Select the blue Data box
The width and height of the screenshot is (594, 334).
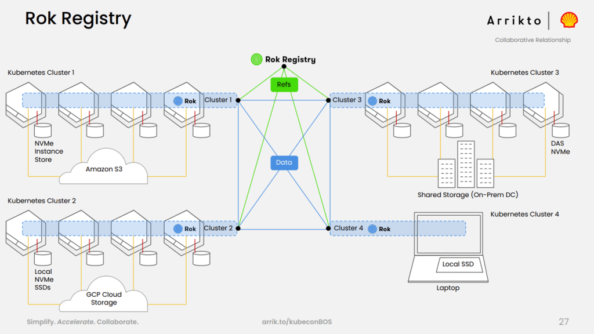tap(284, 162)
